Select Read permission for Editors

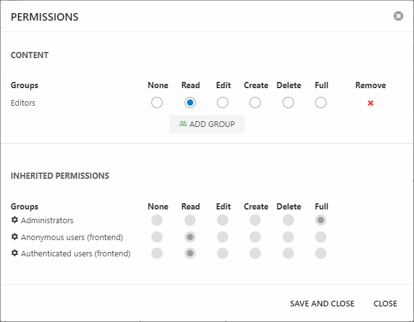[x=190, y=103]
